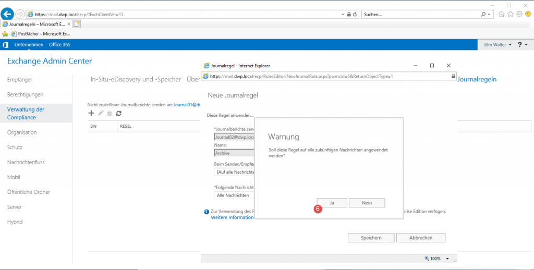Click the add new journal rule plus icon
This screenshot has width=534, height=270.
point(91,113)
